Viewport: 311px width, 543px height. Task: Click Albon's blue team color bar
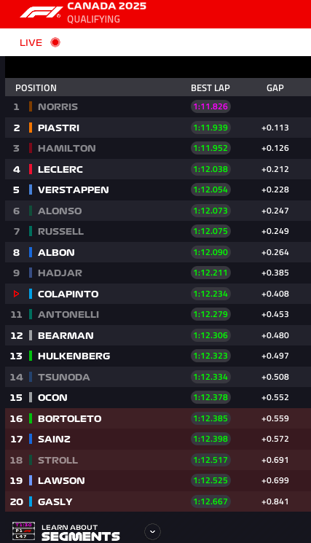pyautogui.click(x=31, y=252)
